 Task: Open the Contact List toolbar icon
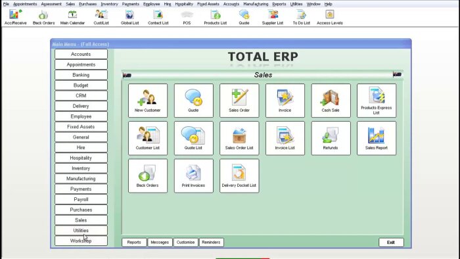click(158, 17)
